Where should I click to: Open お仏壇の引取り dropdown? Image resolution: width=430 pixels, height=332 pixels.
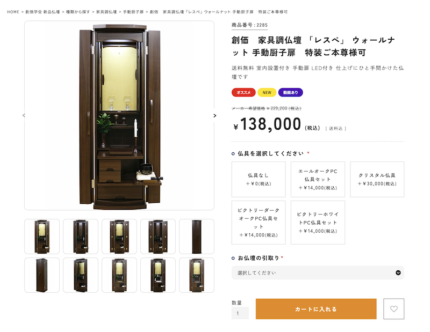pyautogui.click(x=318, y=272)
